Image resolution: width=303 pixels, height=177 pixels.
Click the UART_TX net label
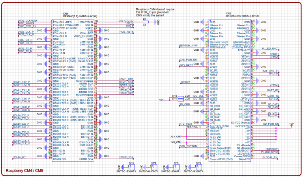[x=273, y=96]
